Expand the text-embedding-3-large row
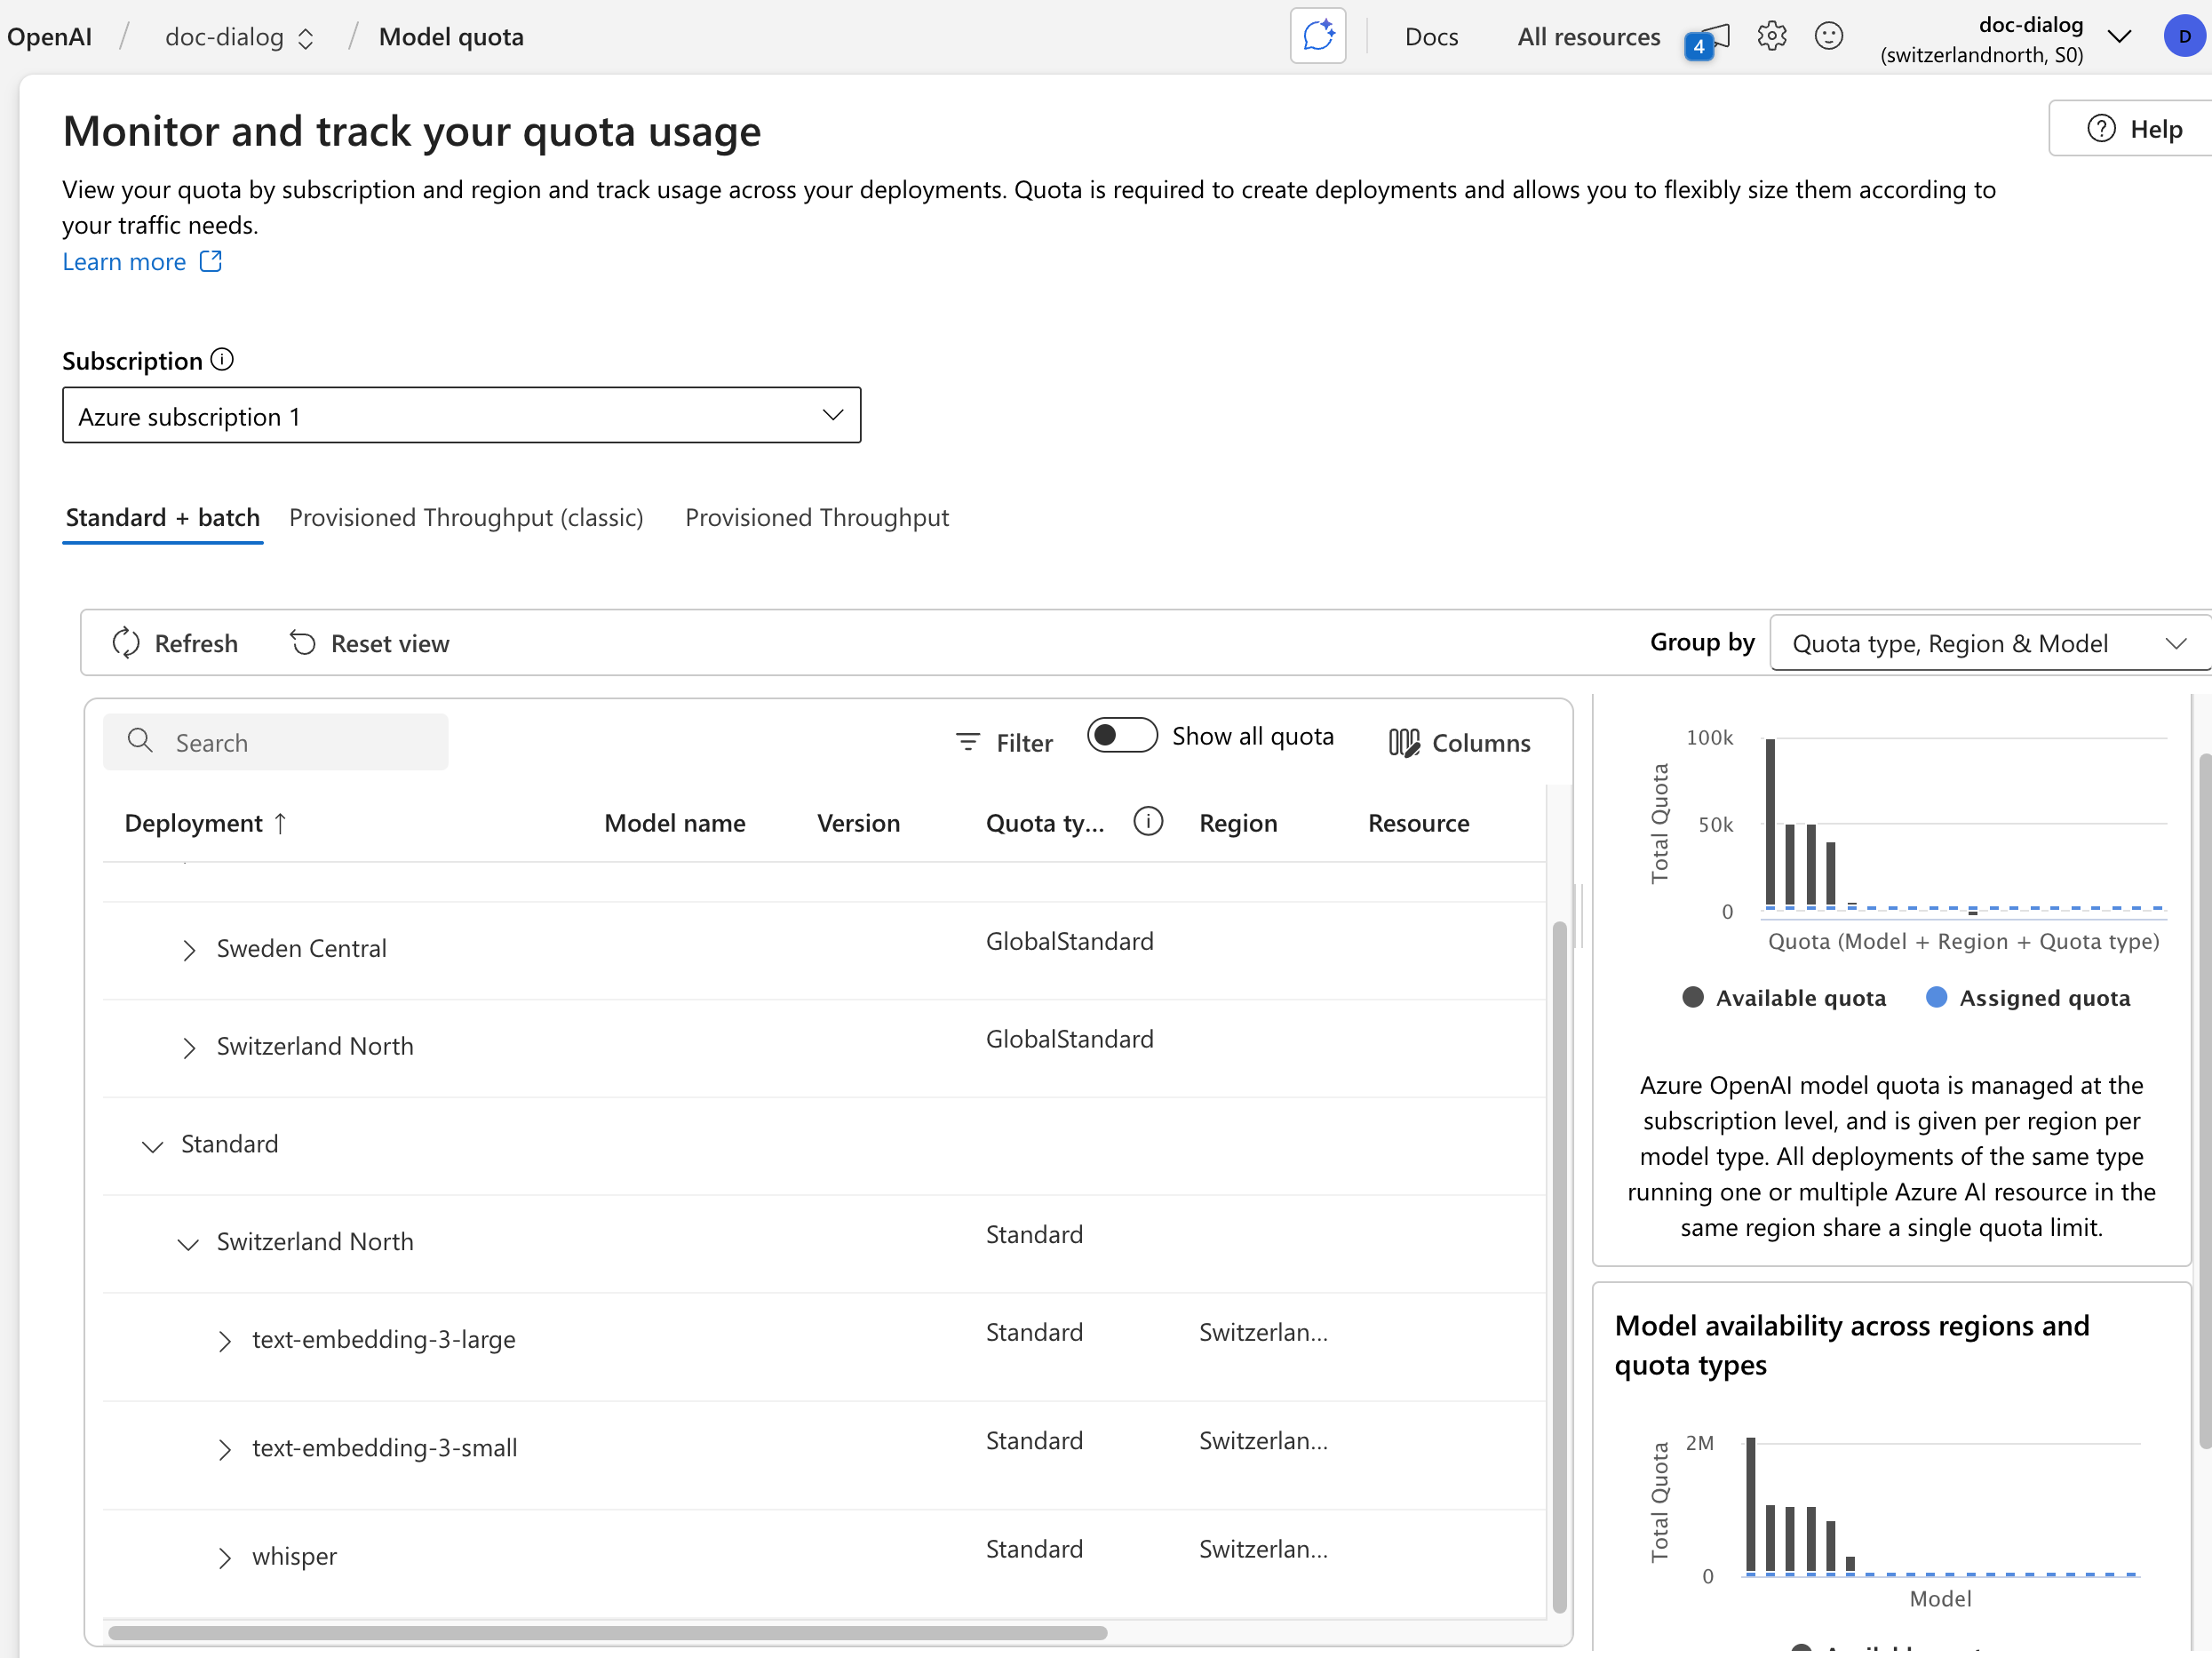 (x=225, y=1341)
